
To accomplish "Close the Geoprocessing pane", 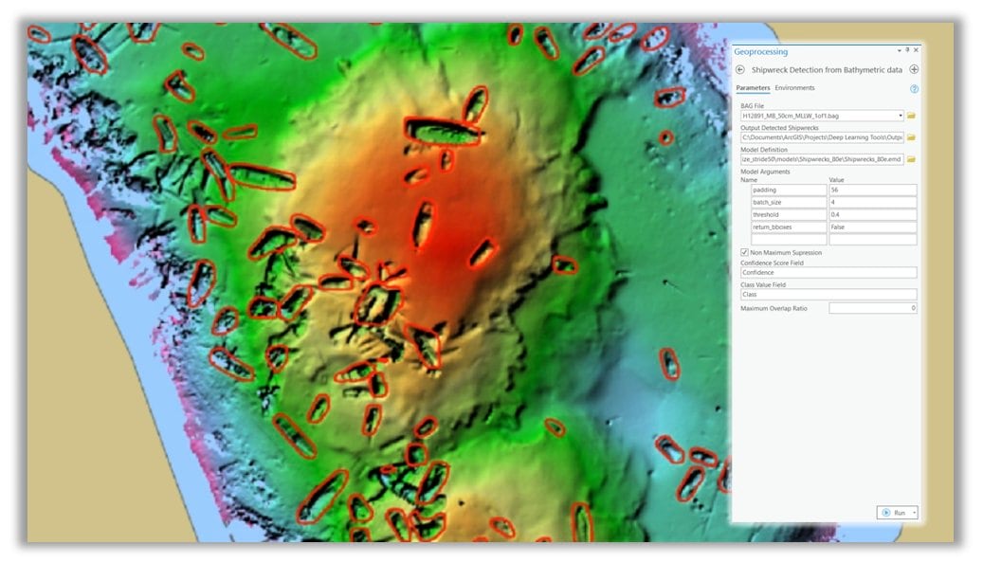I will pos(916,50).
